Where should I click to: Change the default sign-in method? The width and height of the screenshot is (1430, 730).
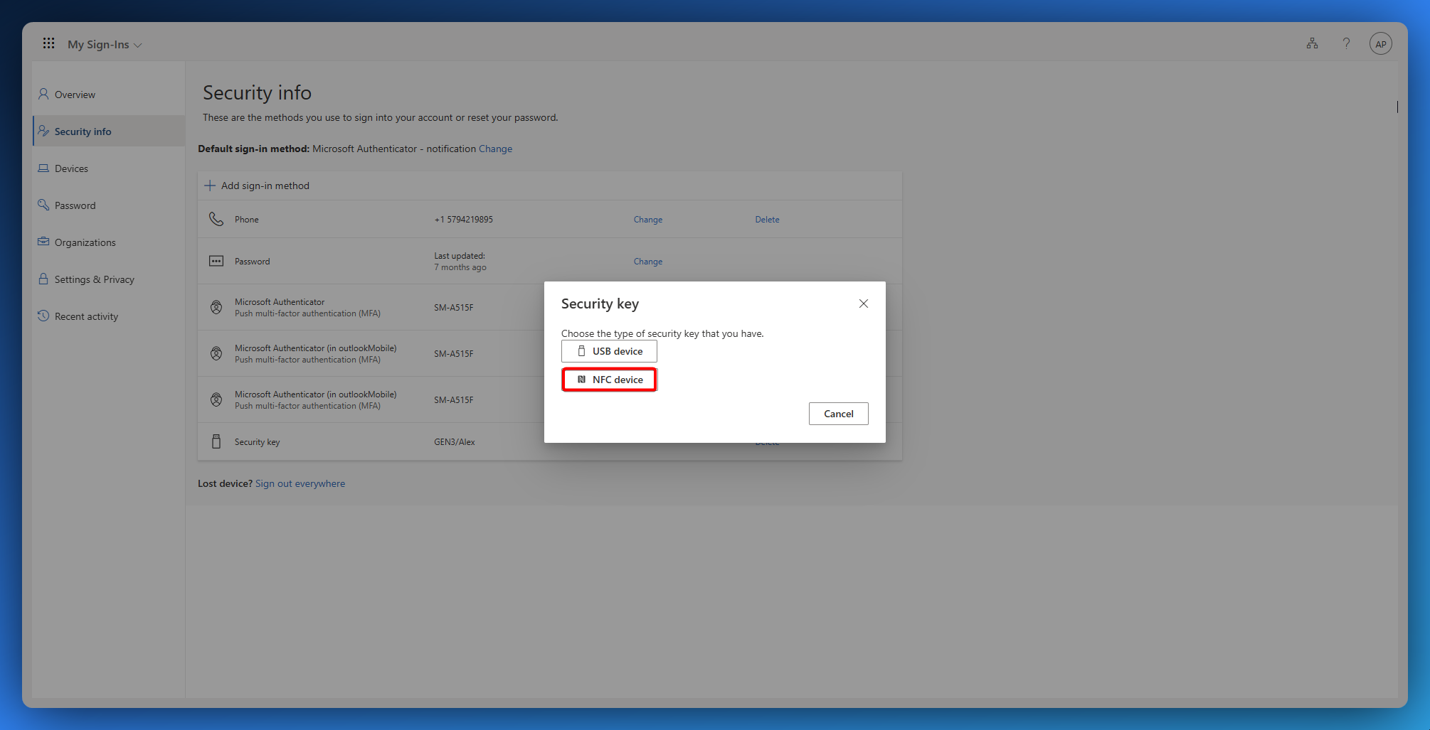tap(495, 149)
